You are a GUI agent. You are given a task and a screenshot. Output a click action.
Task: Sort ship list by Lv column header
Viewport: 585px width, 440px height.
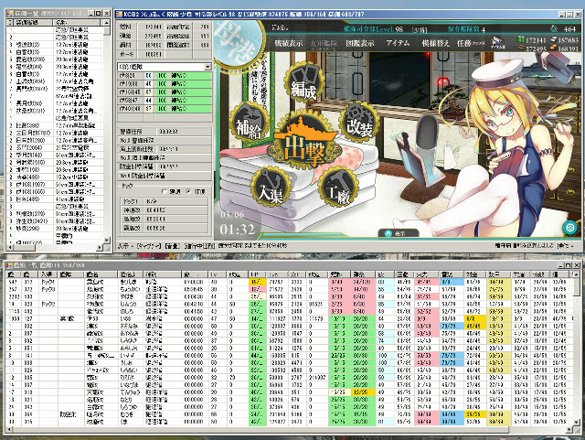click(x=218, y=274)
